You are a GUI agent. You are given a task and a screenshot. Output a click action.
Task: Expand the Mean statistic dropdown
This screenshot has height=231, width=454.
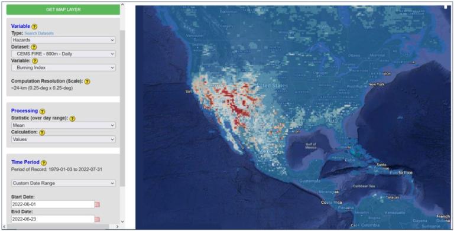(63, 125)
